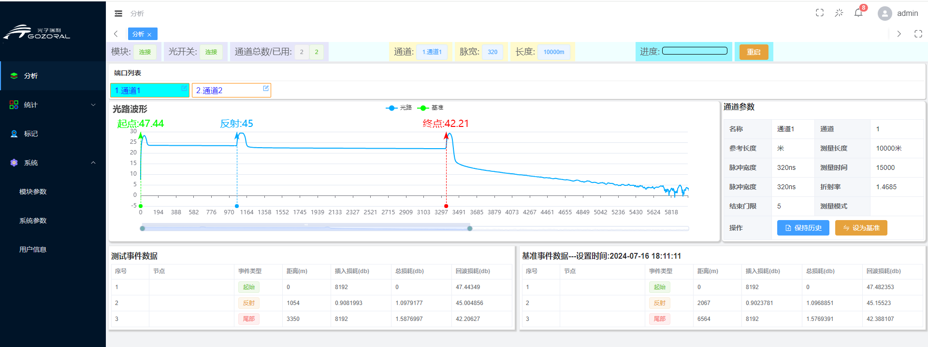
Task: Toggle fullscreen icon in top header
Action: [820, 13]
